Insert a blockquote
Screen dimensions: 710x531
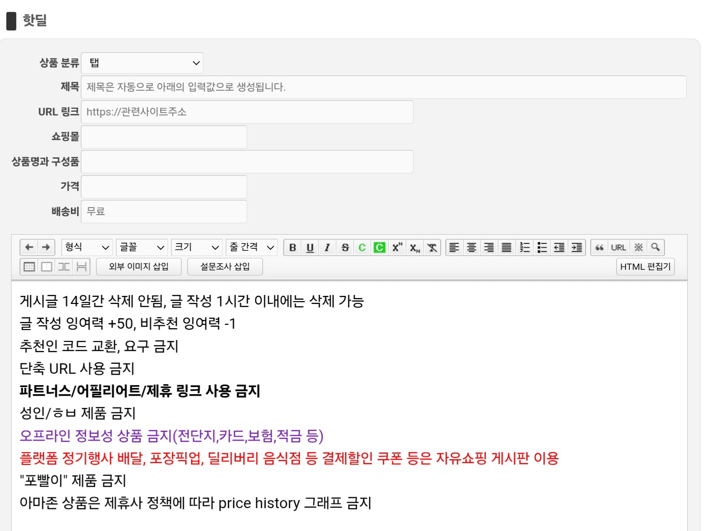point(600,247)
